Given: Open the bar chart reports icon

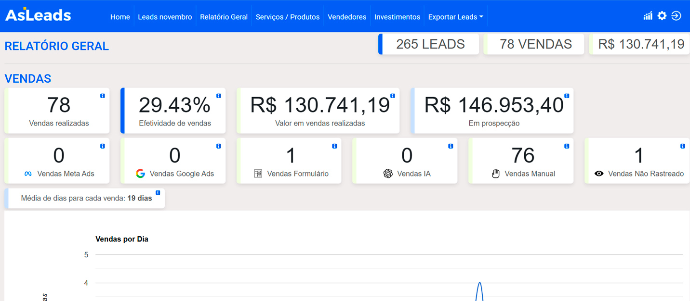Looking at the screenshot, I should tap(648, 16).
